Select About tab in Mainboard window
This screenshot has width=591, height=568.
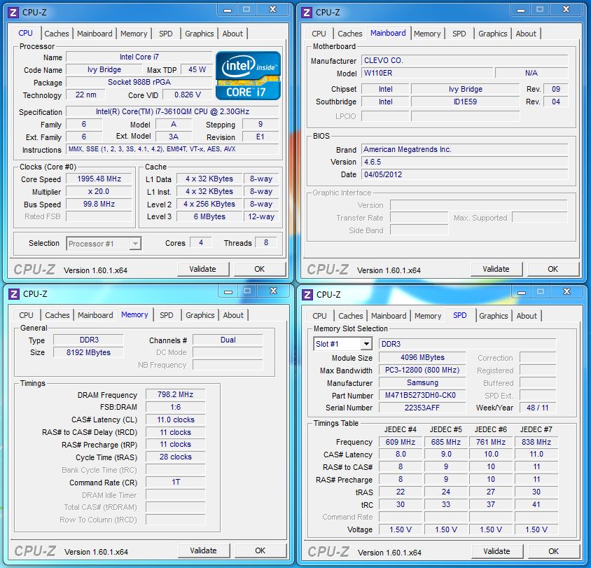click(x=526, y=34)
